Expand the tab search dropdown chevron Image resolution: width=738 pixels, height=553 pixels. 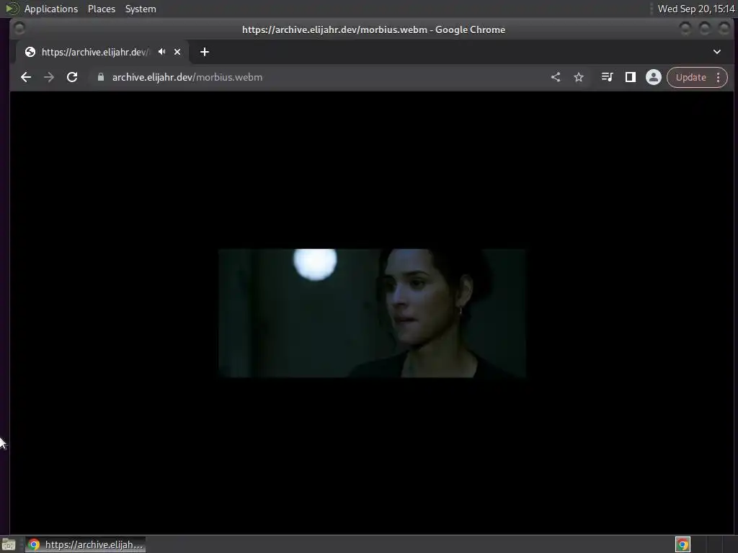coord(717,52)
